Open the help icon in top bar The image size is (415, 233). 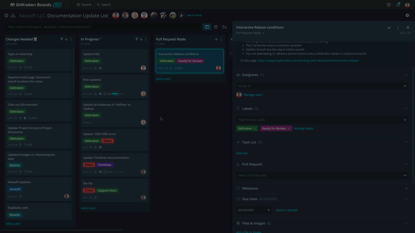point(388,5)
